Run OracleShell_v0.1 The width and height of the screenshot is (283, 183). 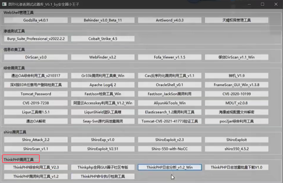pos(170,85)
